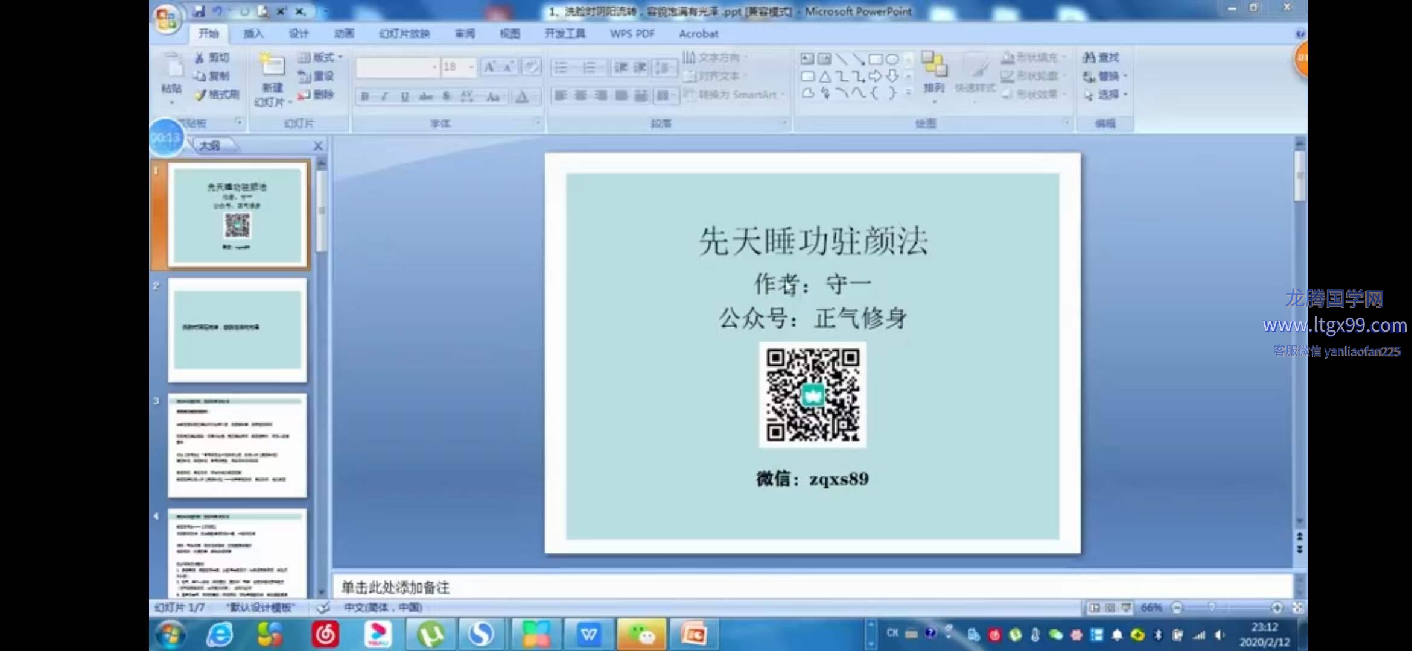Click the Cut (剪切) button

pyautogui.click(x=212, y=57)
